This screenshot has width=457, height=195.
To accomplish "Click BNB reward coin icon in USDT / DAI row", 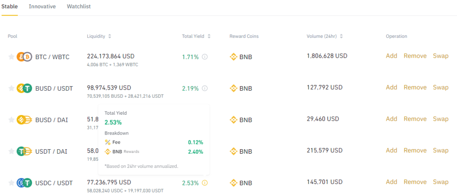I will click(x=233, y=151).
